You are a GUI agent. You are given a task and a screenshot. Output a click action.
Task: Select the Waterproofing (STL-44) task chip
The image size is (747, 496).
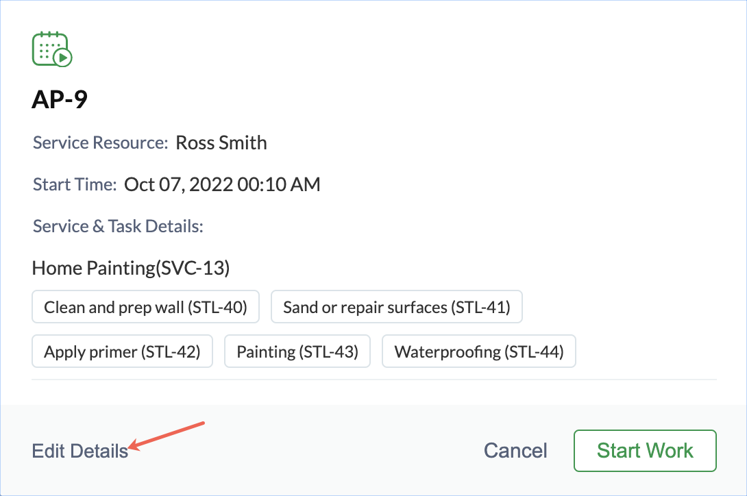coord(478,352)
